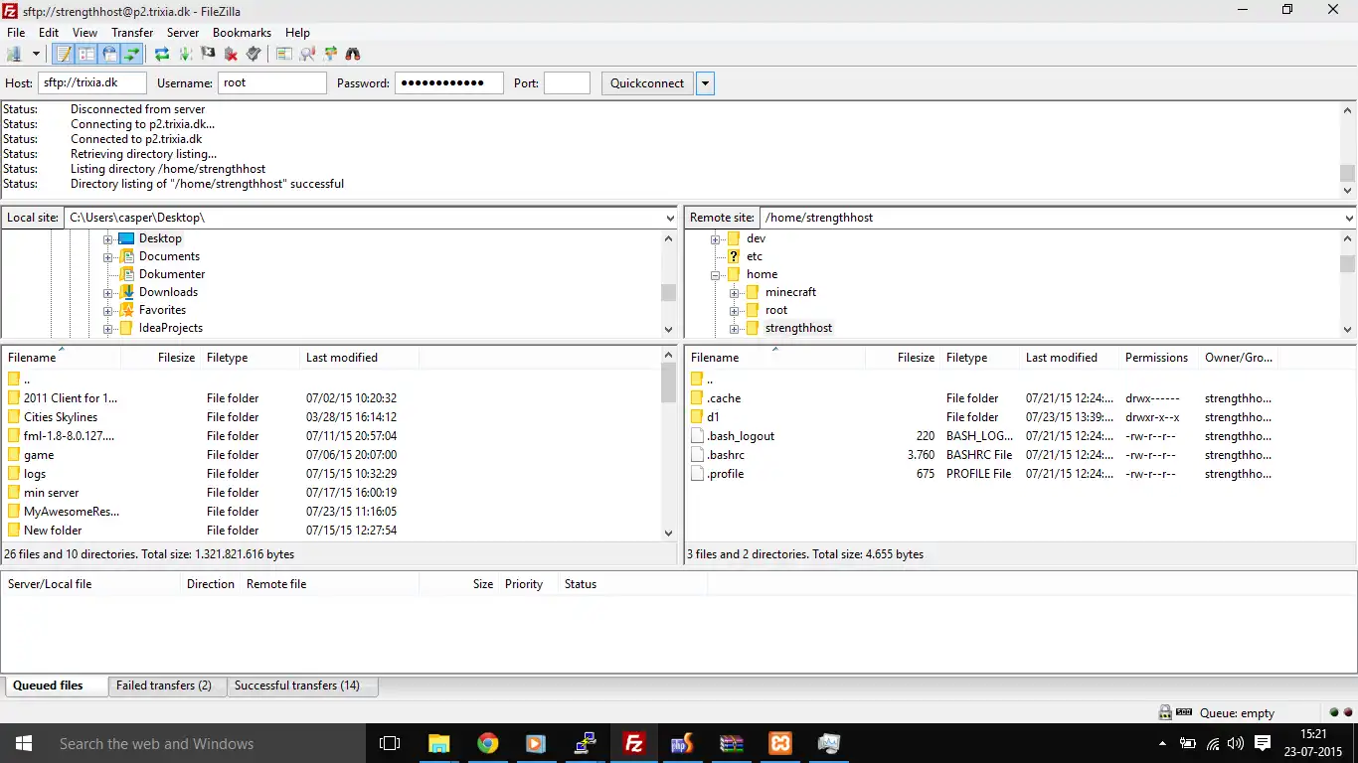1358x763 pixels.
Task: Click the local file list vertical scrollbar
Action: click(668, 443)
